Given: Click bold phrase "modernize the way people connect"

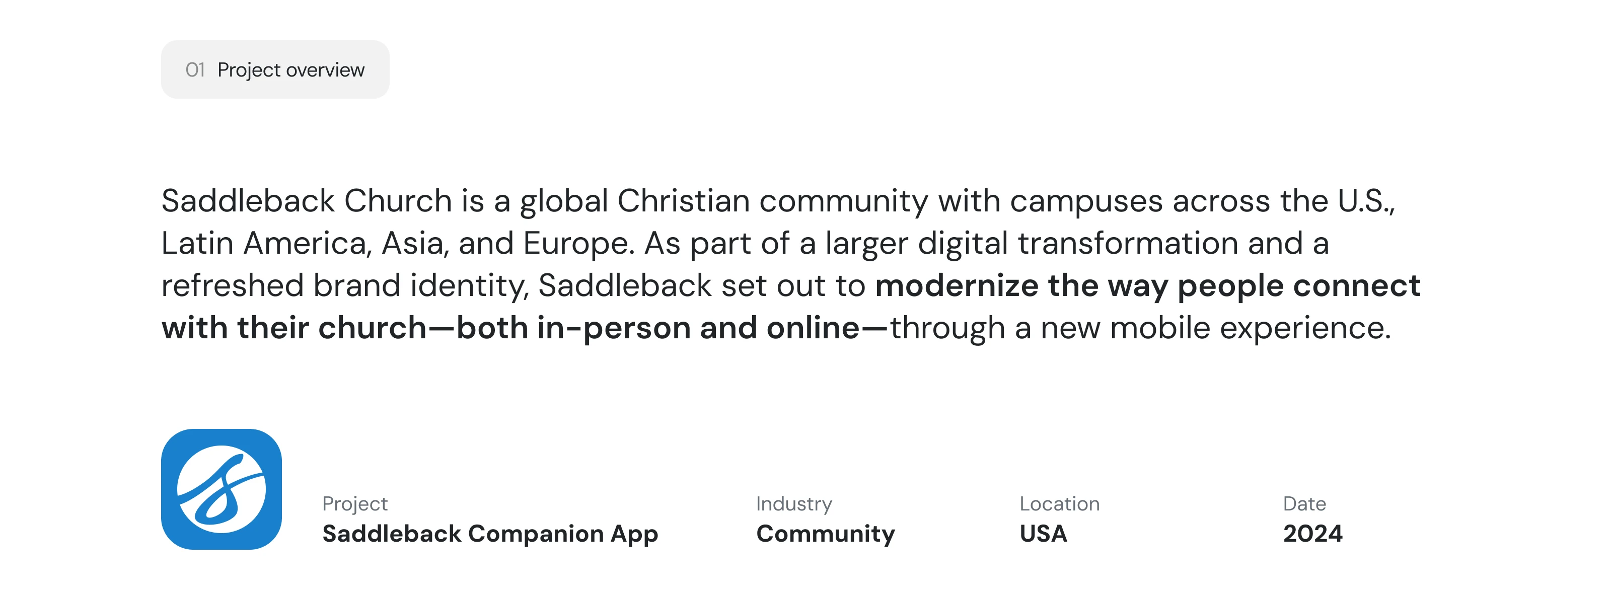Looking at the screenshot, I should [x=1148, y=286].
